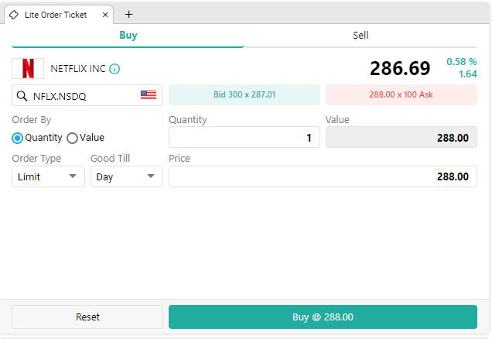Image resolution: width=492 pixels, height=339 pixels.
Task: Click the US flag icon
Action: click(x=149, y=94)
